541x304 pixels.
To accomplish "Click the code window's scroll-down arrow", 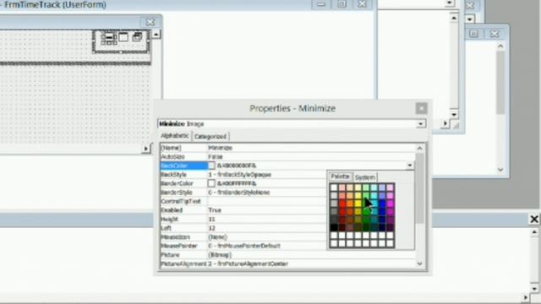I will point(454,115).
